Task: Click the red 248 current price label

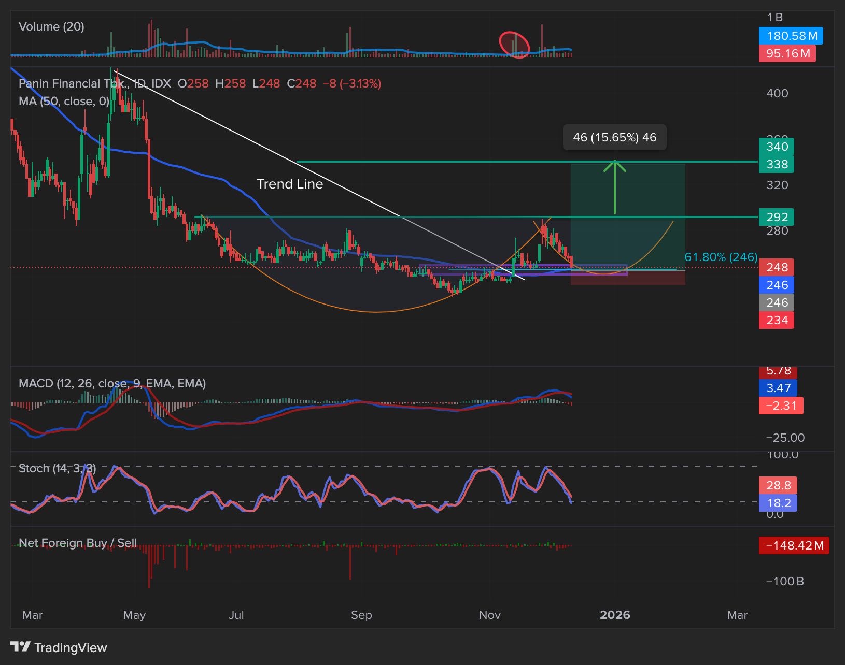Action: [x=776, y=267]
